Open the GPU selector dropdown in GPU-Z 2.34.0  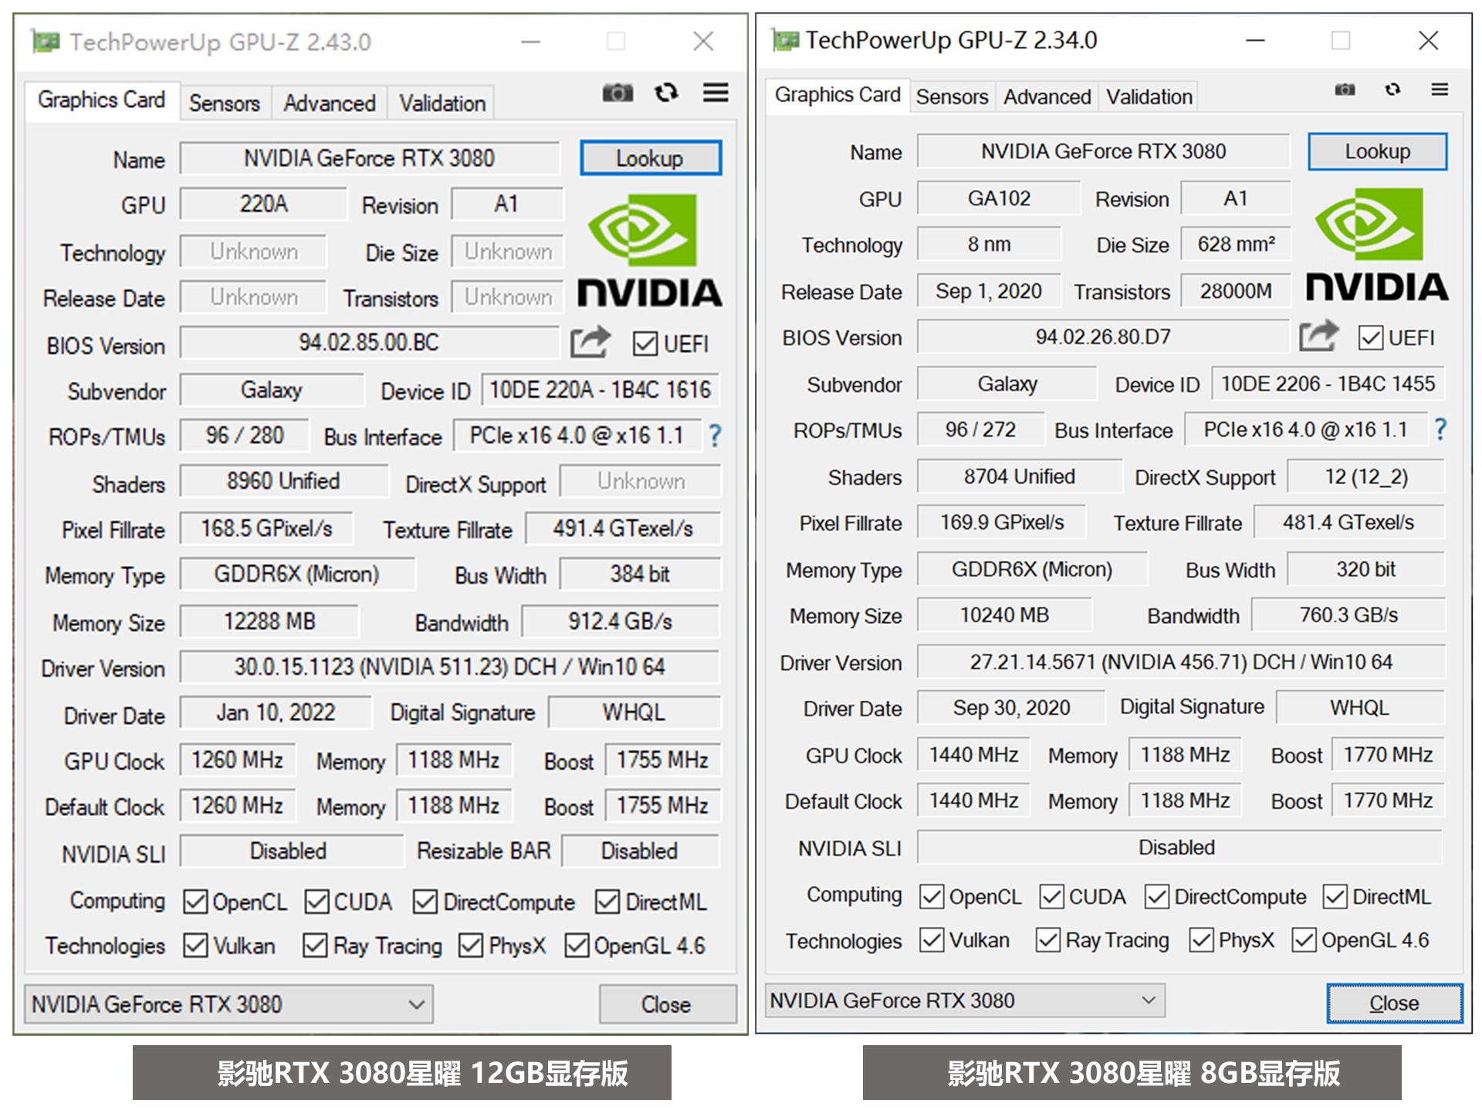pos(965,1000)
